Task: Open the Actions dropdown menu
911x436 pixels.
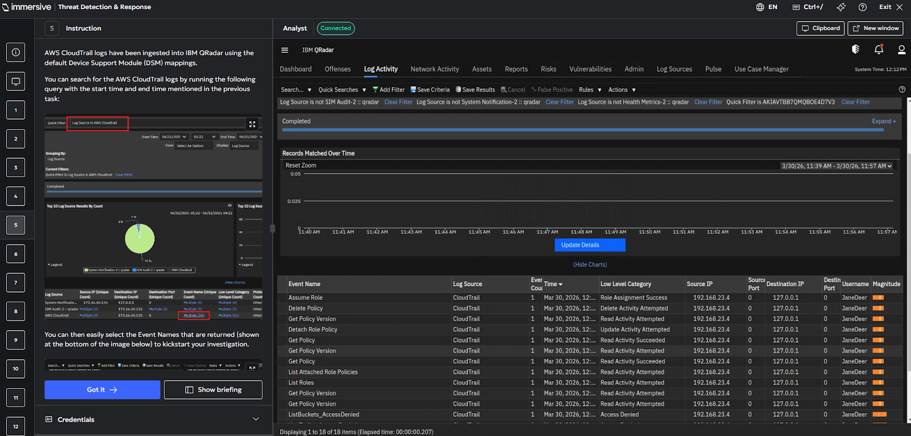Action: (621, 90)
